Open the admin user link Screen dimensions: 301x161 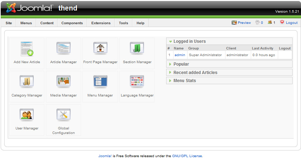(180, 55)
